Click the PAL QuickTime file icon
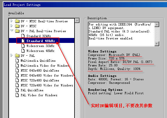Image resolution: width=167 pixels, height=118 pixels. [x=17, y=90]
